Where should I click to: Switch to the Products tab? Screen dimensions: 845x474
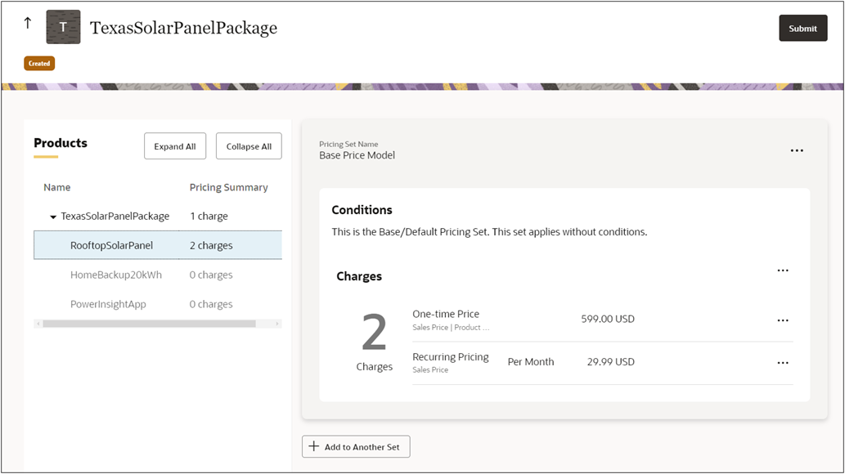click(x=61, y=143)
